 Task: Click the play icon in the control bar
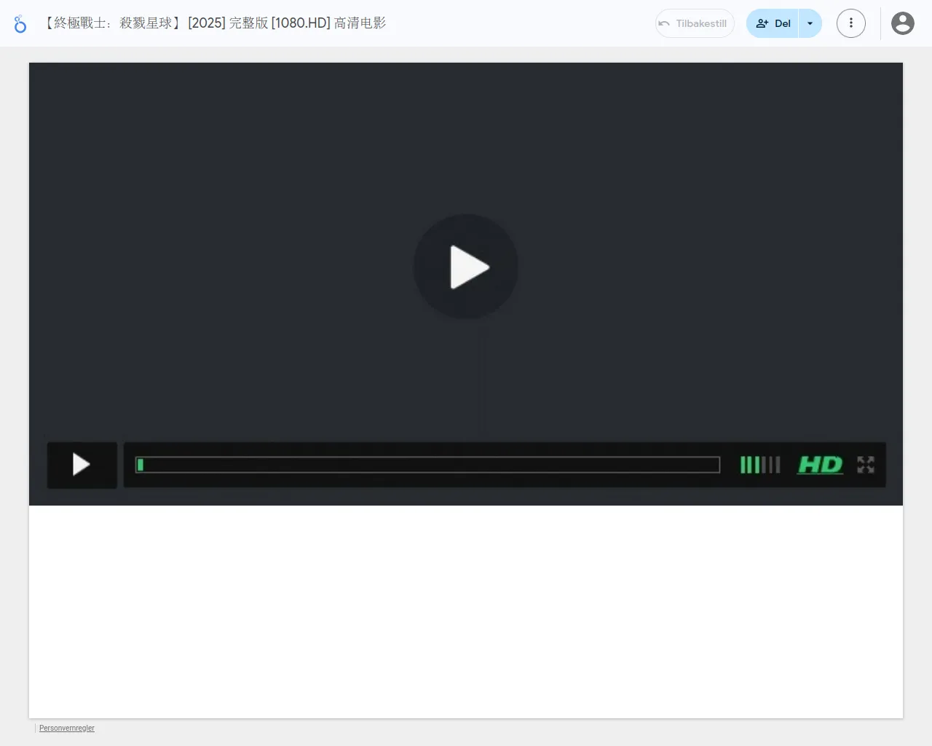[x=82, y=465]
